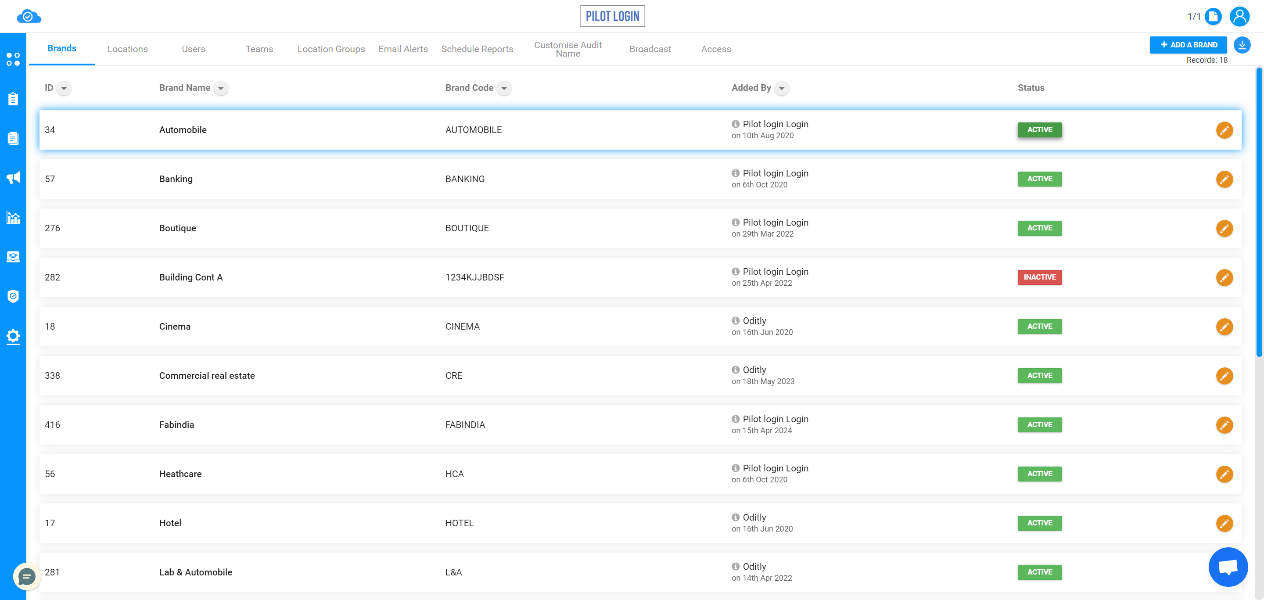The image size is (1264, 600).
Task: Select the Brands tab
Action: (62, 49)
